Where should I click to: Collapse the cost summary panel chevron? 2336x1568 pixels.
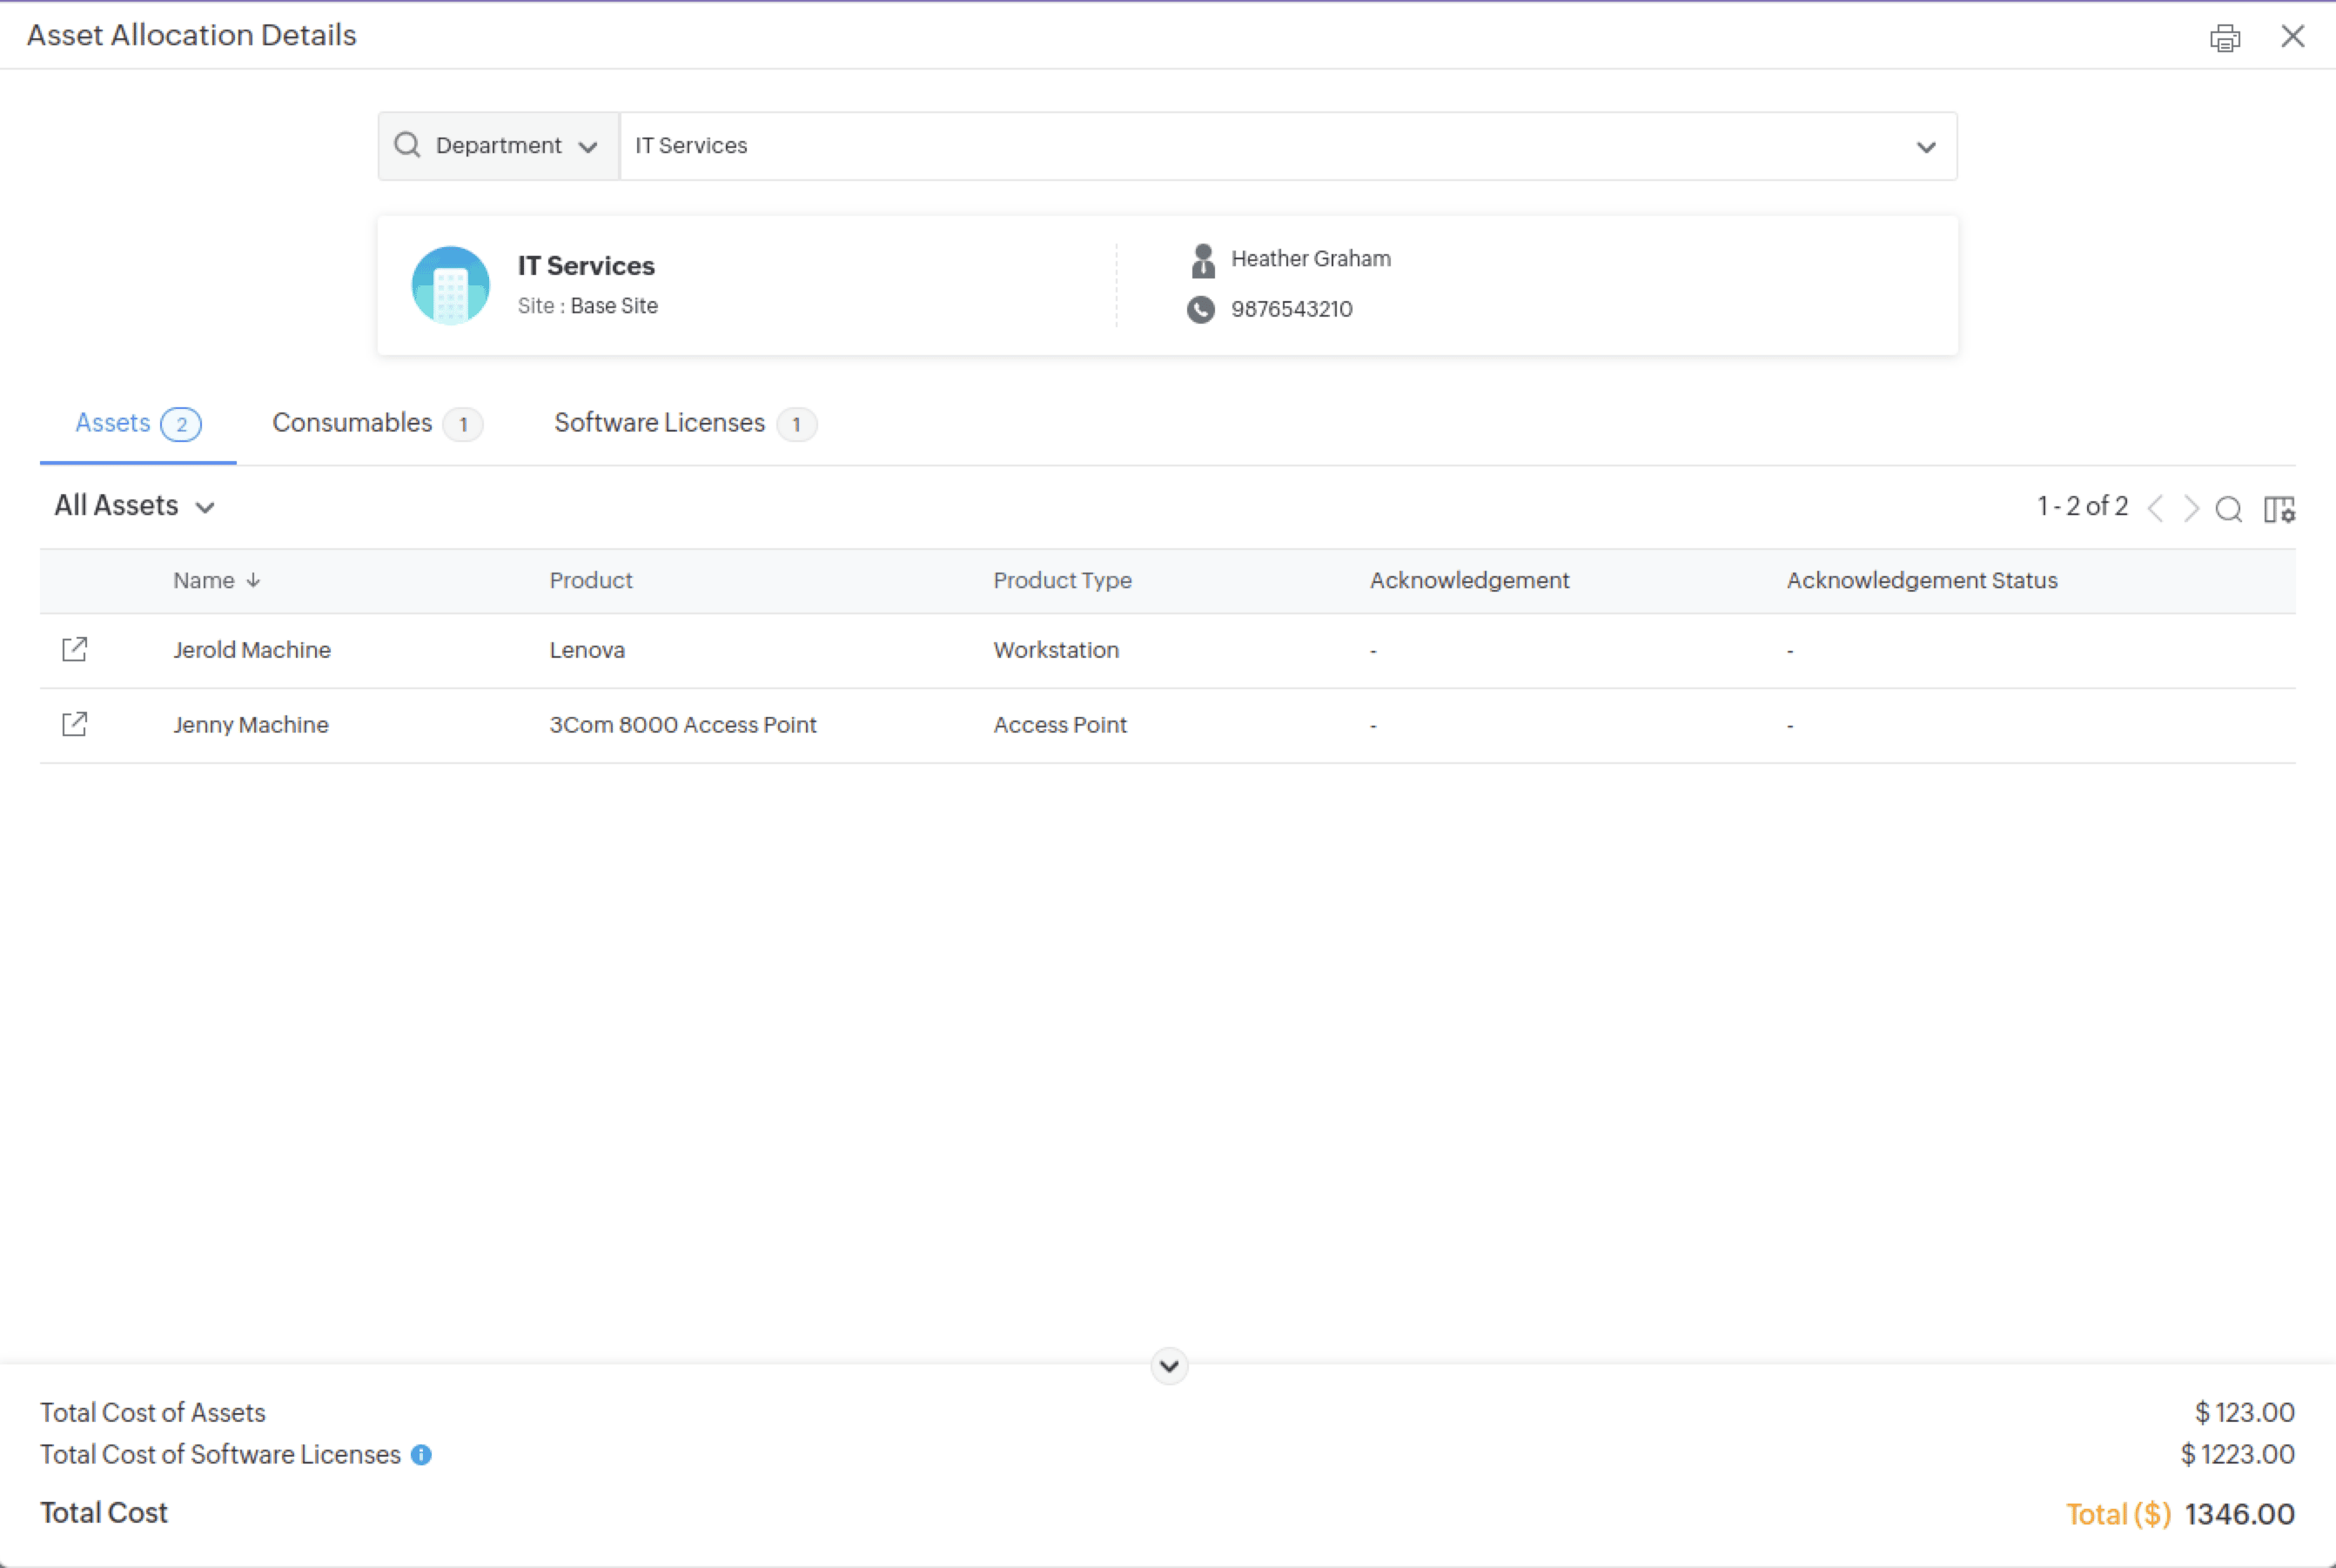(x=1168, y=1365)
